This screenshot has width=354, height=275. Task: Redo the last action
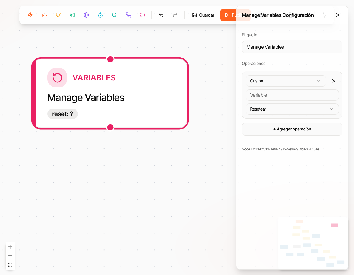tap(175, 15)
